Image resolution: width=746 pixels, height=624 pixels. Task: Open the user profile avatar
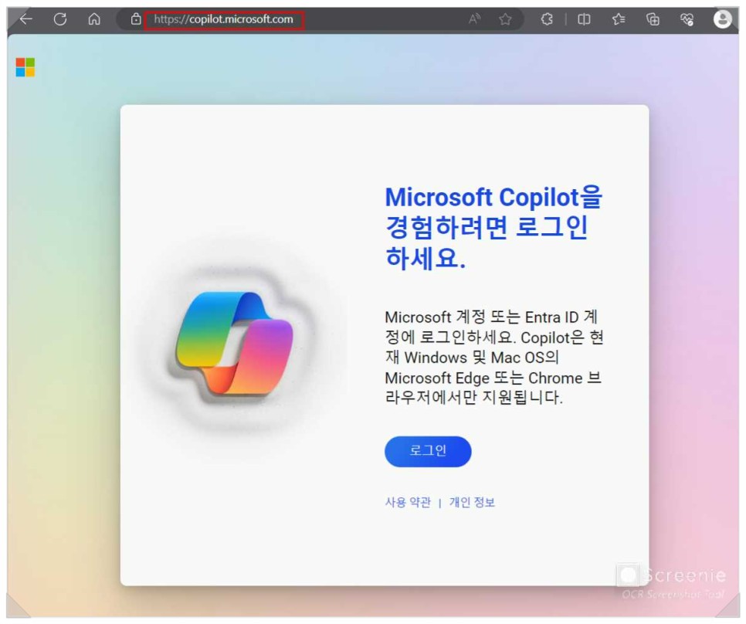point(722,19)
